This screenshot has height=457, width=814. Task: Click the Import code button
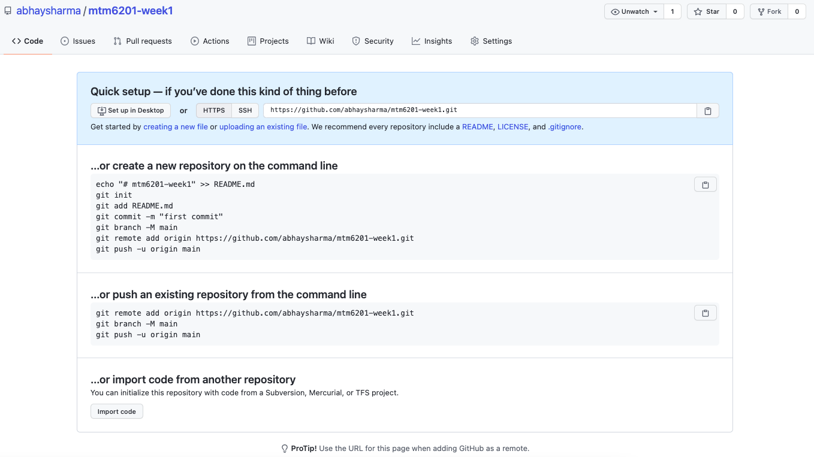point(117,411)
